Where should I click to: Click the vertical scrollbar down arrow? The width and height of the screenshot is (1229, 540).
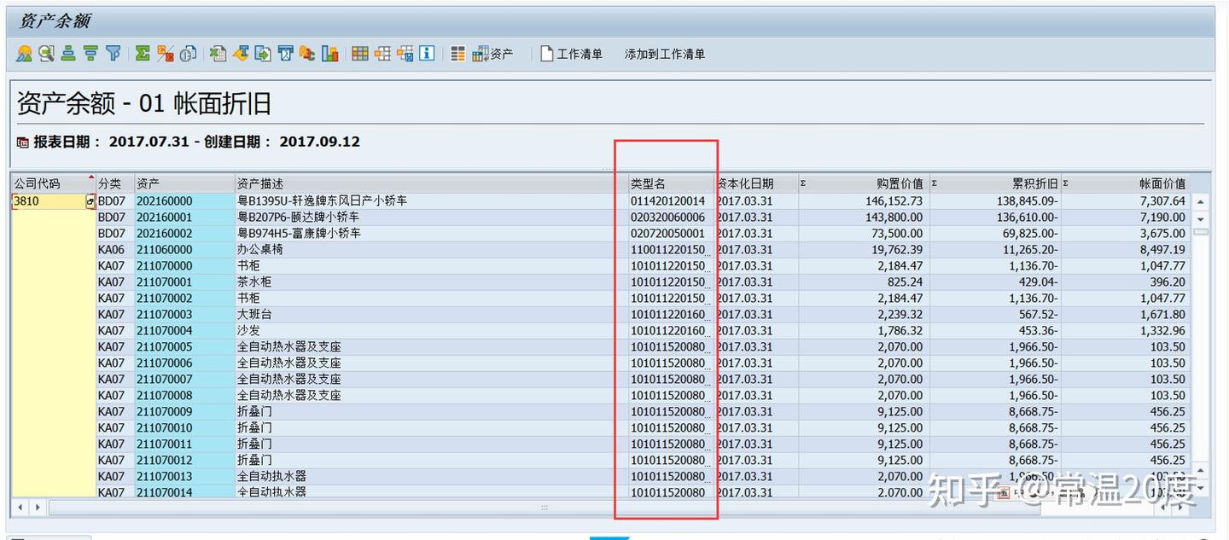click(1201, 220)
